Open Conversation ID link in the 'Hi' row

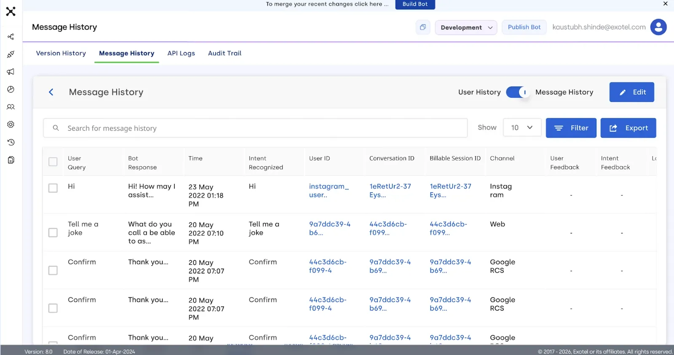coord(390,191)
